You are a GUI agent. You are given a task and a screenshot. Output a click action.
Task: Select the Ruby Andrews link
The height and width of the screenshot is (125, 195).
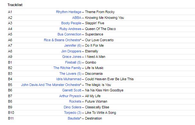click(70, 29)
